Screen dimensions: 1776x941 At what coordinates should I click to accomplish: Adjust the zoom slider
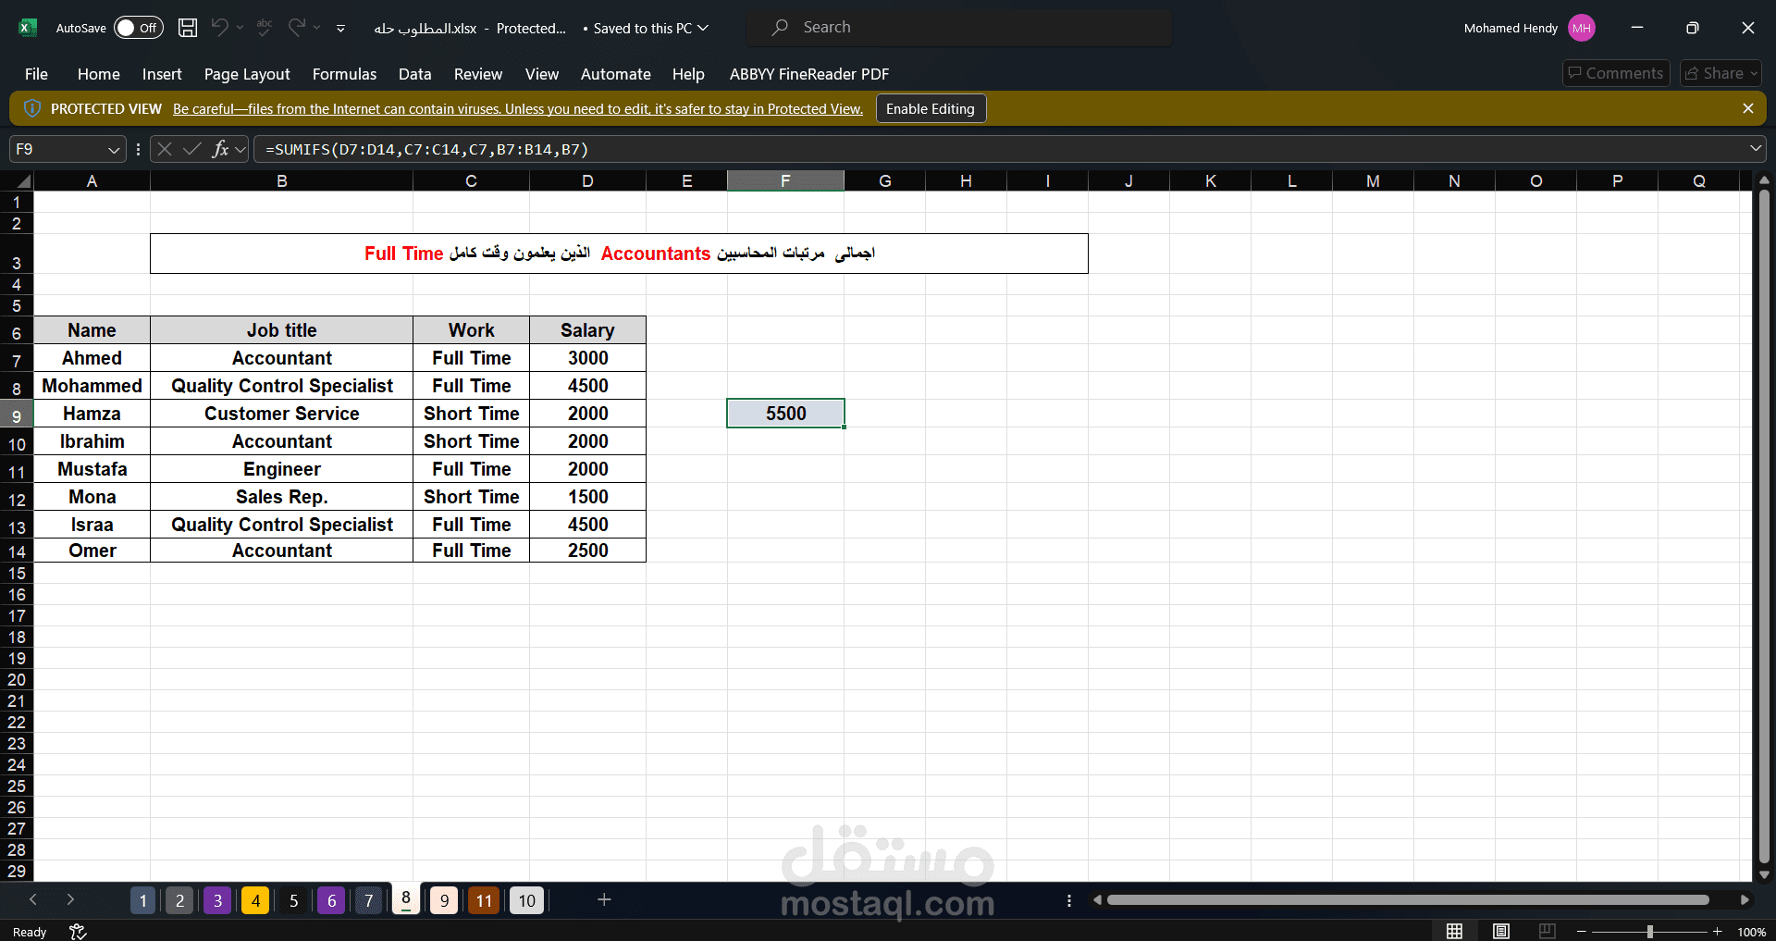click(x=1649, y=931)
